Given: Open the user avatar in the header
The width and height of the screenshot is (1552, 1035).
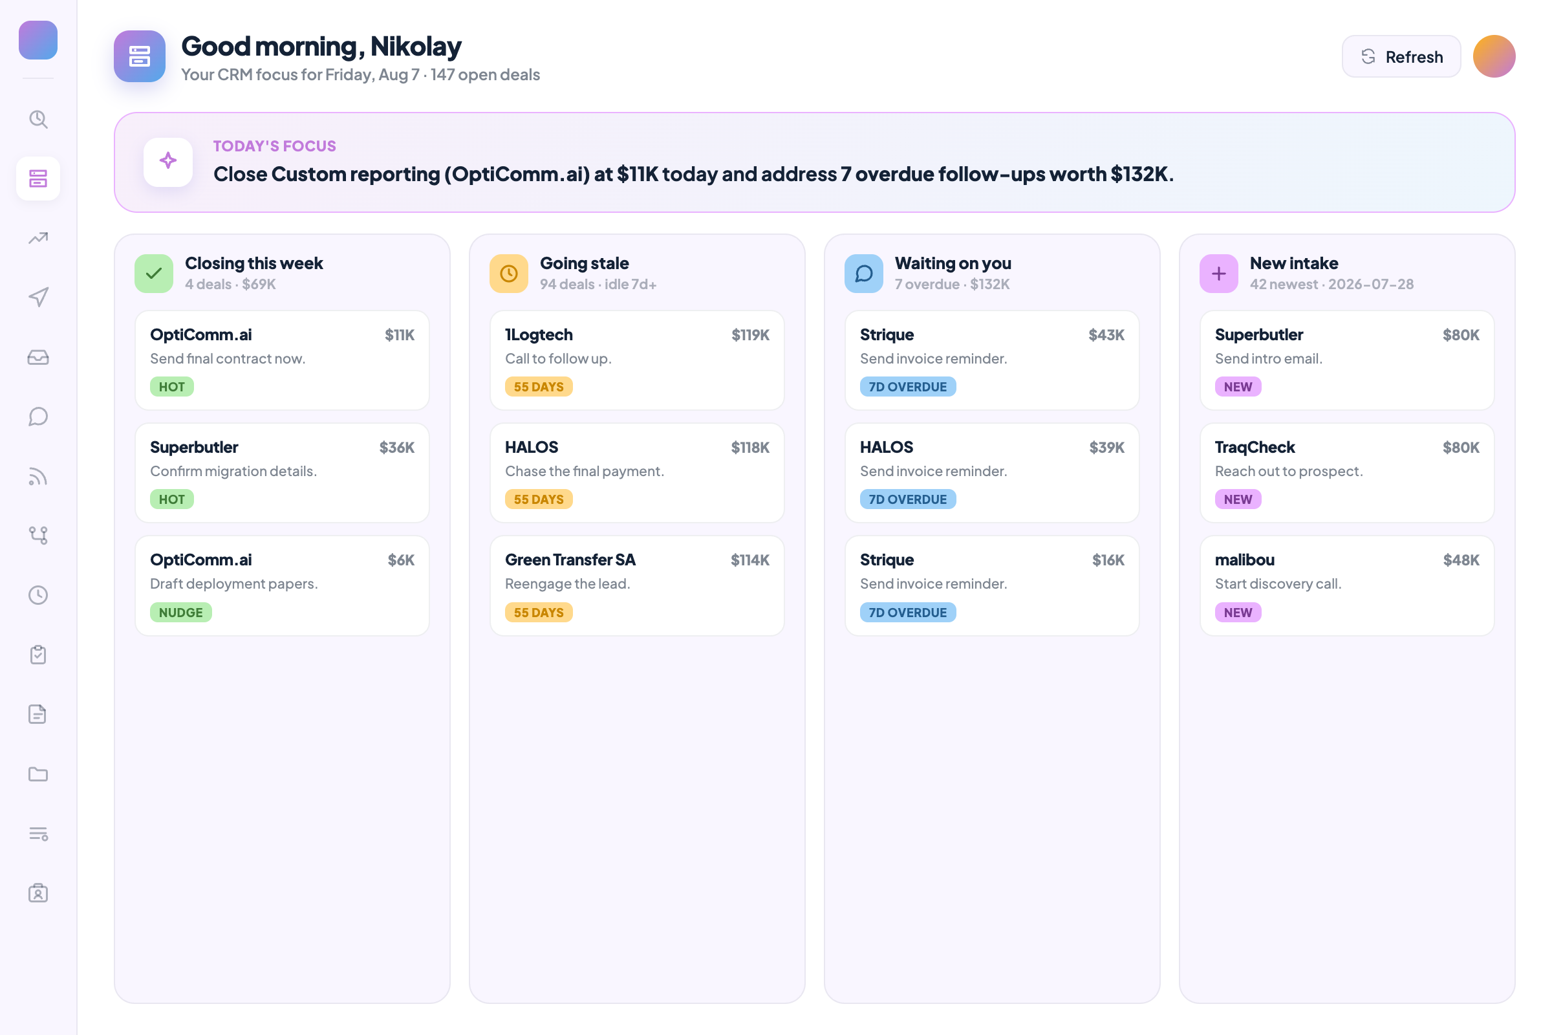Looking at the screenshot, I should point(1494,57).
